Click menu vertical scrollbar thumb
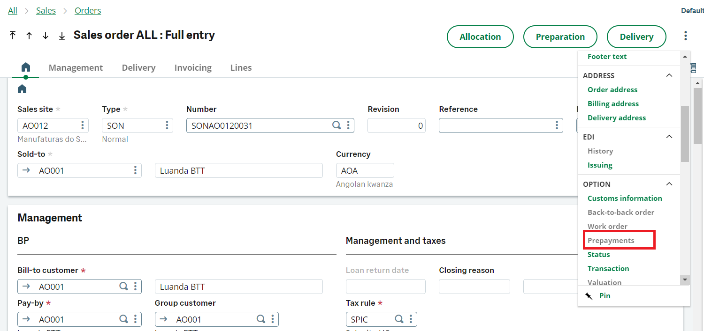This screenshot has width=704, height=331. click(685, 134)
